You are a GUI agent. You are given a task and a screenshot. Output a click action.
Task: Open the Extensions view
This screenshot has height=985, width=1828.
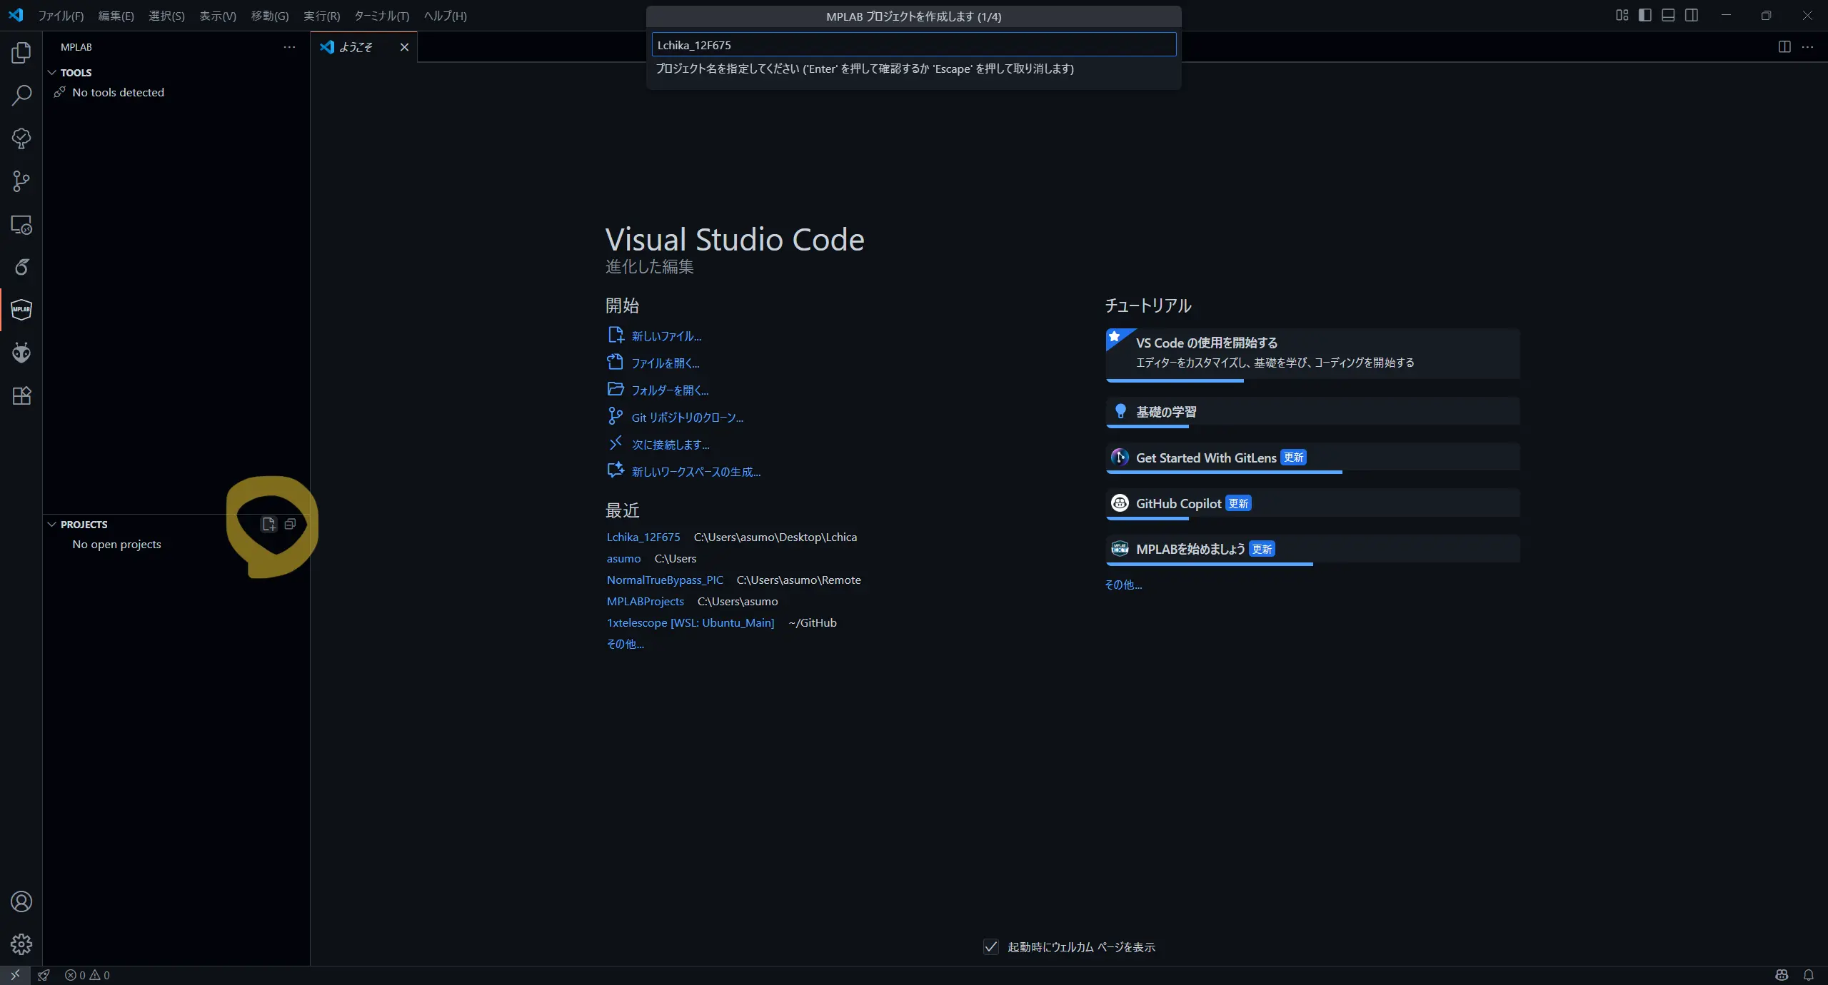pyautogui.click(x=21, y=396)
